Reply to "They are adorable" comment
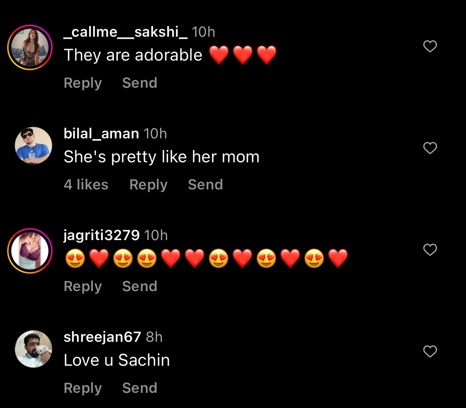 (x=82, y=83)
